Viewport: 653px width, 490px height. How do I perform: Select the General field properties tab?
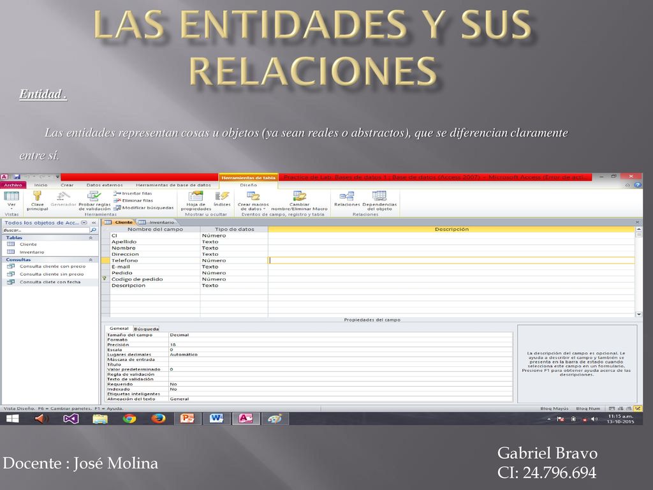coord(119,329)
